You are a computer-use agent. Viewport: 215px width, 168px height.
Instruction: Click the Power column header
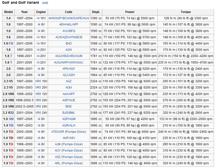[x=130, y=12]
